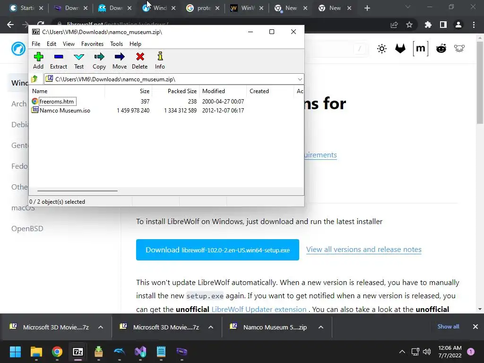Click the LibreWolf logo on webpage

18,49
